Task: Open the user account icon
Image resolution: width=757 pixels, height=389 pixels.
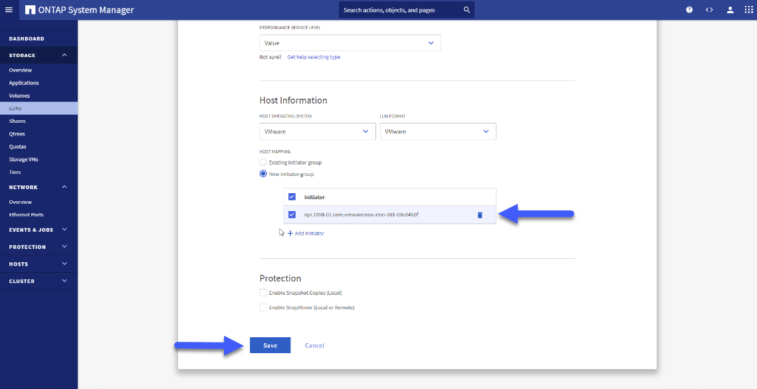Action: (x=730, y=10)
